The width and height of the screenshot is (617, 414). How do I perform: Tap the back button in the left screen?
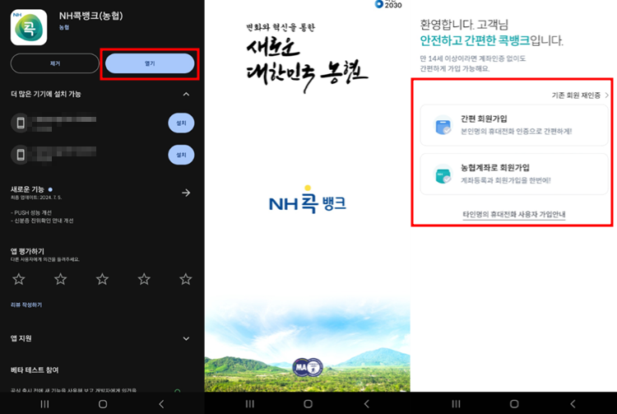point(161,404)
